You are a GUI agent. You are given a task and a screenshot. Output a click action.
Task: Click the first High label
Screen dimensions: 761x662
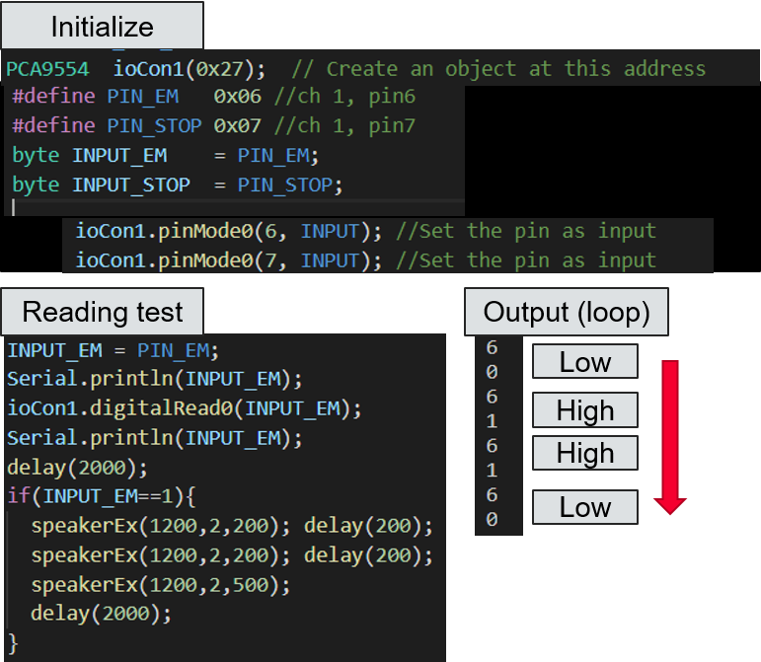[x=585, y=410]
